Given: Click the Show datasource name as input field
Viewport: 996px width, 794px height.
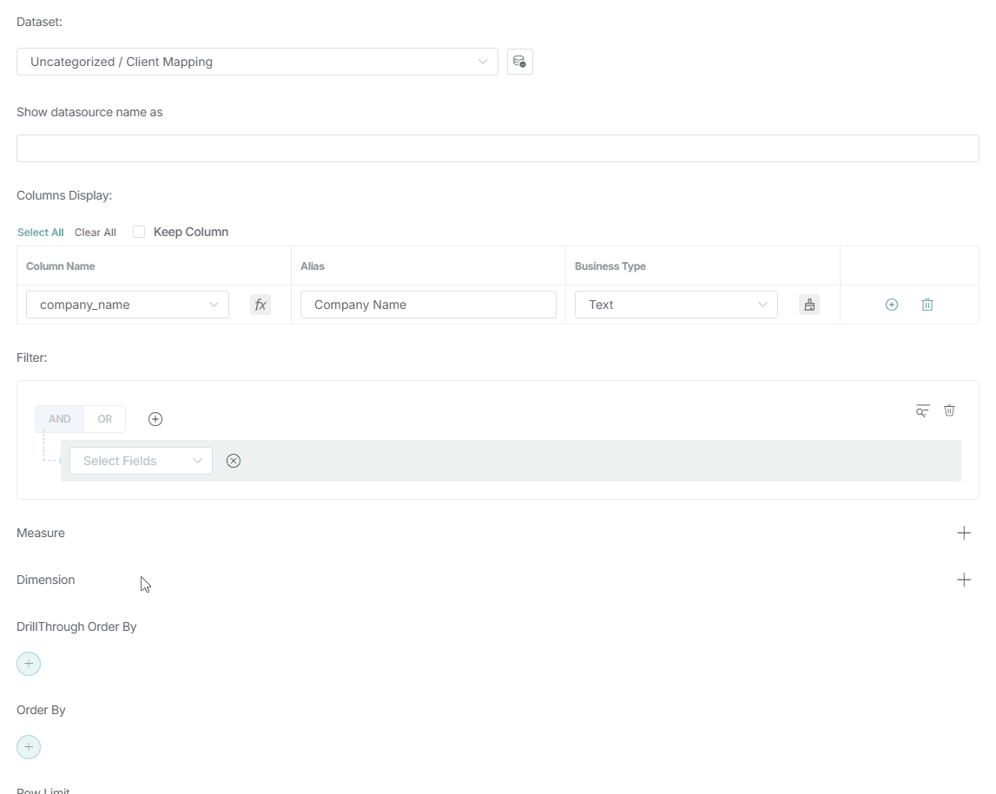Looking at the screenshot, I should tap(498, 148).
